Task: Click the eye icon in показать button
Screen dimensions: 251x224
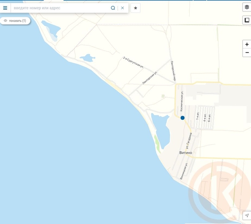Action: pyautogui.click(x=5, y=21)
